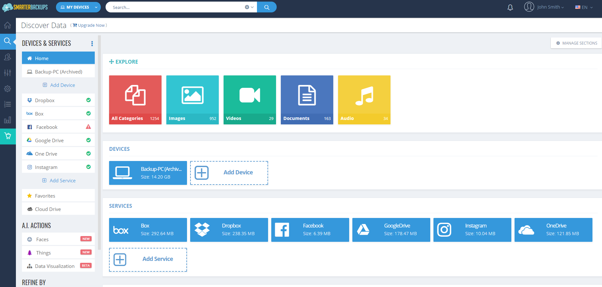
Task: Open the EN language dropdown
Action: 584,7
